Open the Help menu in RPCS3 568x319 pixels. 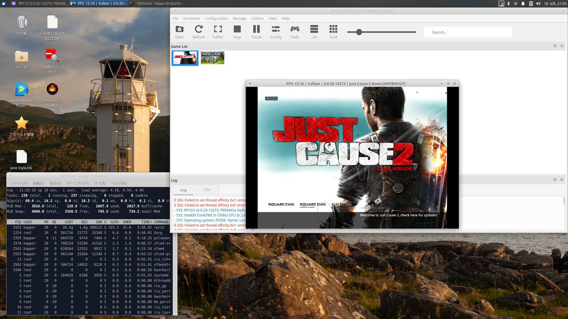285,18
